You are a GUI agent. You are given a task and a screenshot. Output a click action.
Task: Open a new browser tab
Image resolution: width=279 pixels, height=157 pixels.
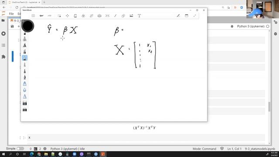(x=44, y=2)
